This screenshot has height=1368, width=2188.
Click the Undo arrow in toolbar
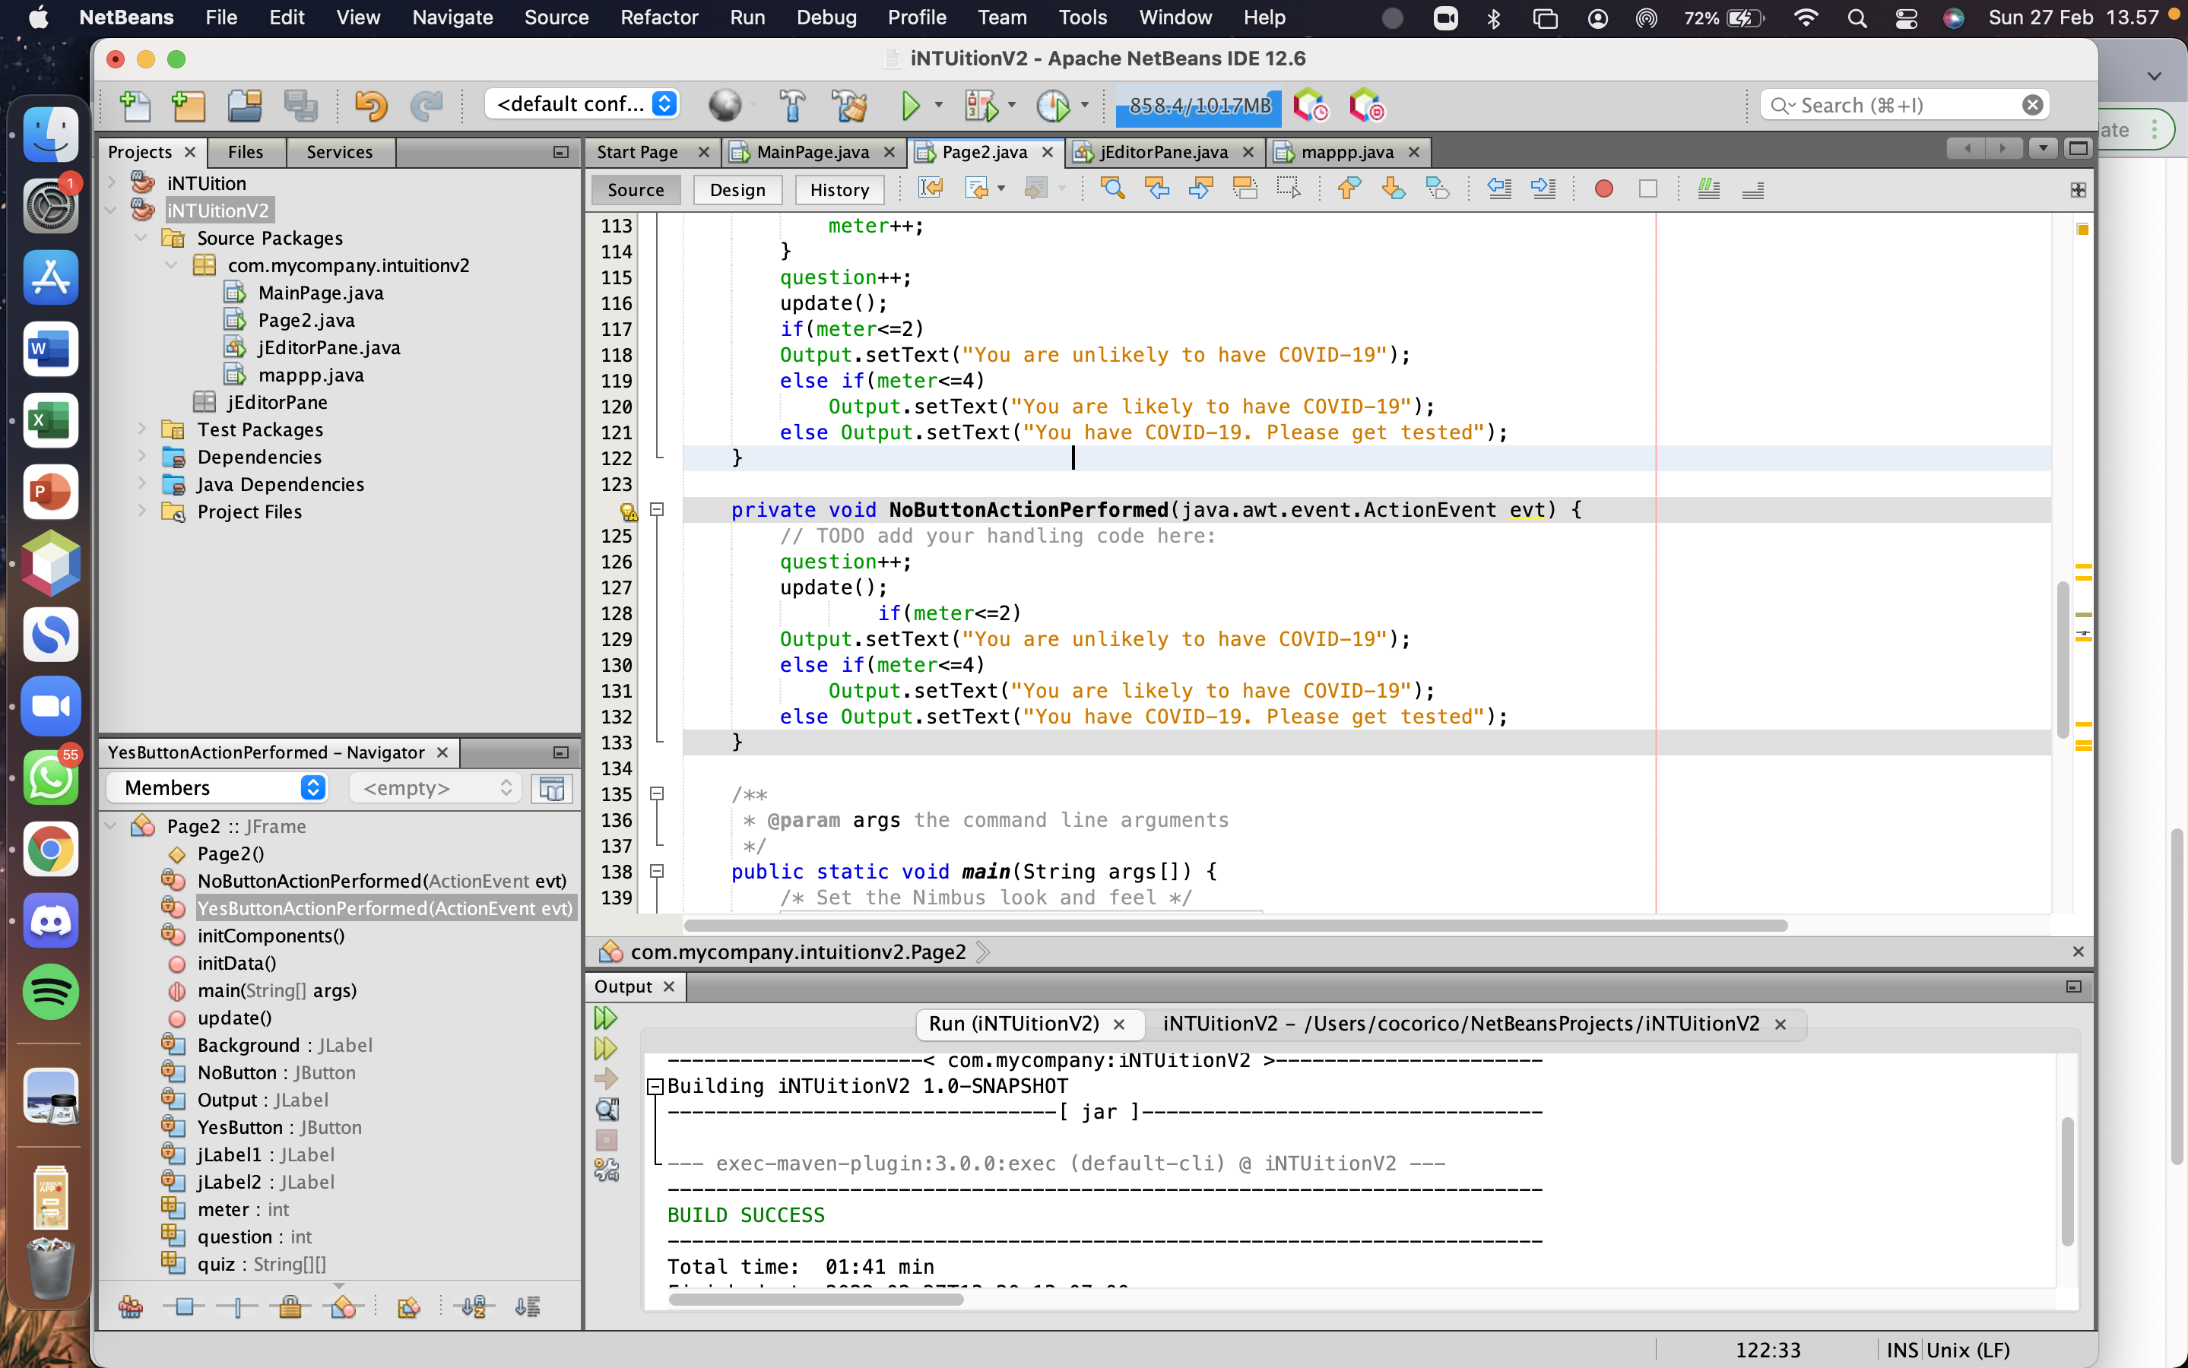pos(370,106)
